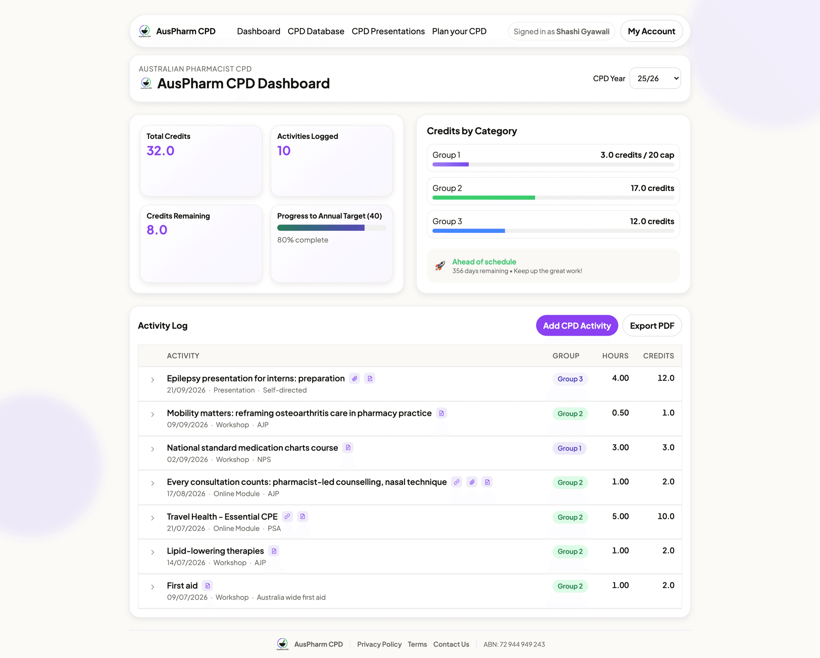
Task: Open the document icon on the Lipid-lowering therapies row
Action: pyautogui.click(x=274, y=551)
